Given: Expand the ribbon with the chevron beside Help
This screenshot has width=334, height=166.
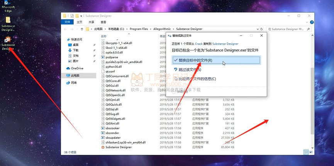Looking at the screenshot, I should 307,22.
